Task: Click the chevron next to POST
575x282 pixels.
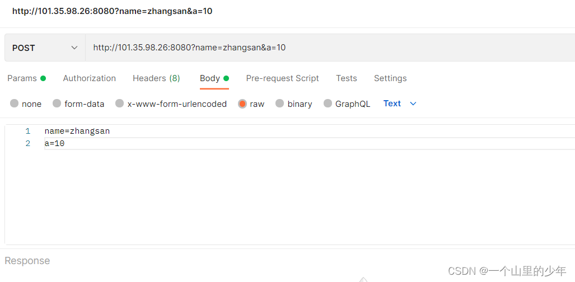Action: [x=74, y=48]
